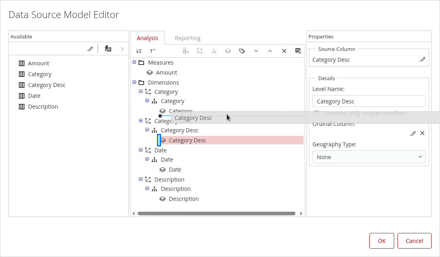Collapse the Dimensions folder
The height and width of the screenshot is (257, 440).
point(134,82)
